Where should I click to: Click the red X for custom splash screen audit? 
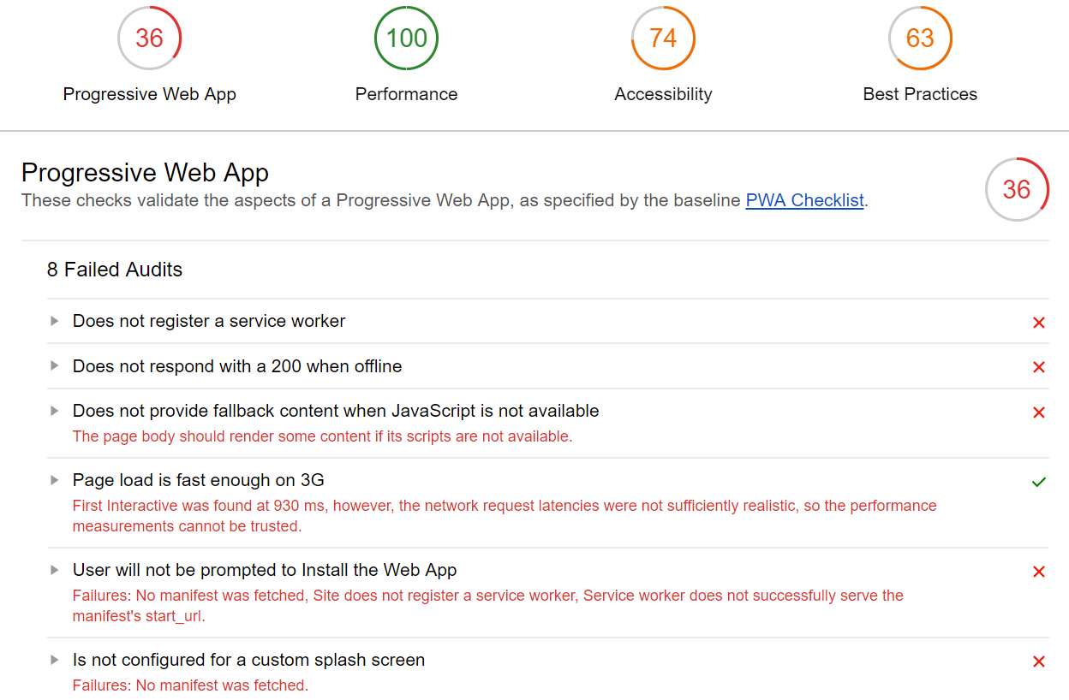tap(1038, 661)
